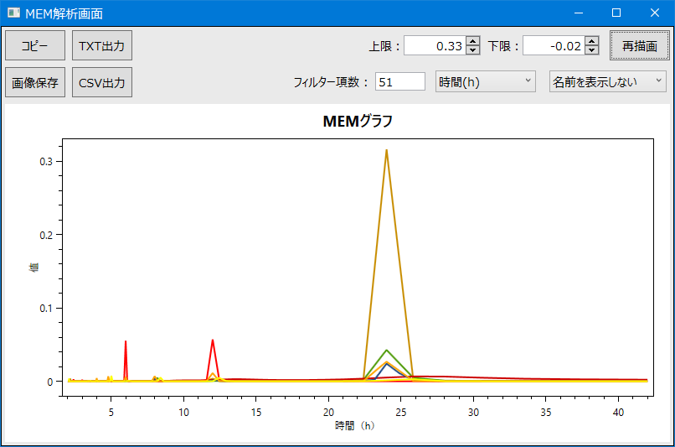
Task: Click the tall peak near 24 hours
Action: click(387, 150)
